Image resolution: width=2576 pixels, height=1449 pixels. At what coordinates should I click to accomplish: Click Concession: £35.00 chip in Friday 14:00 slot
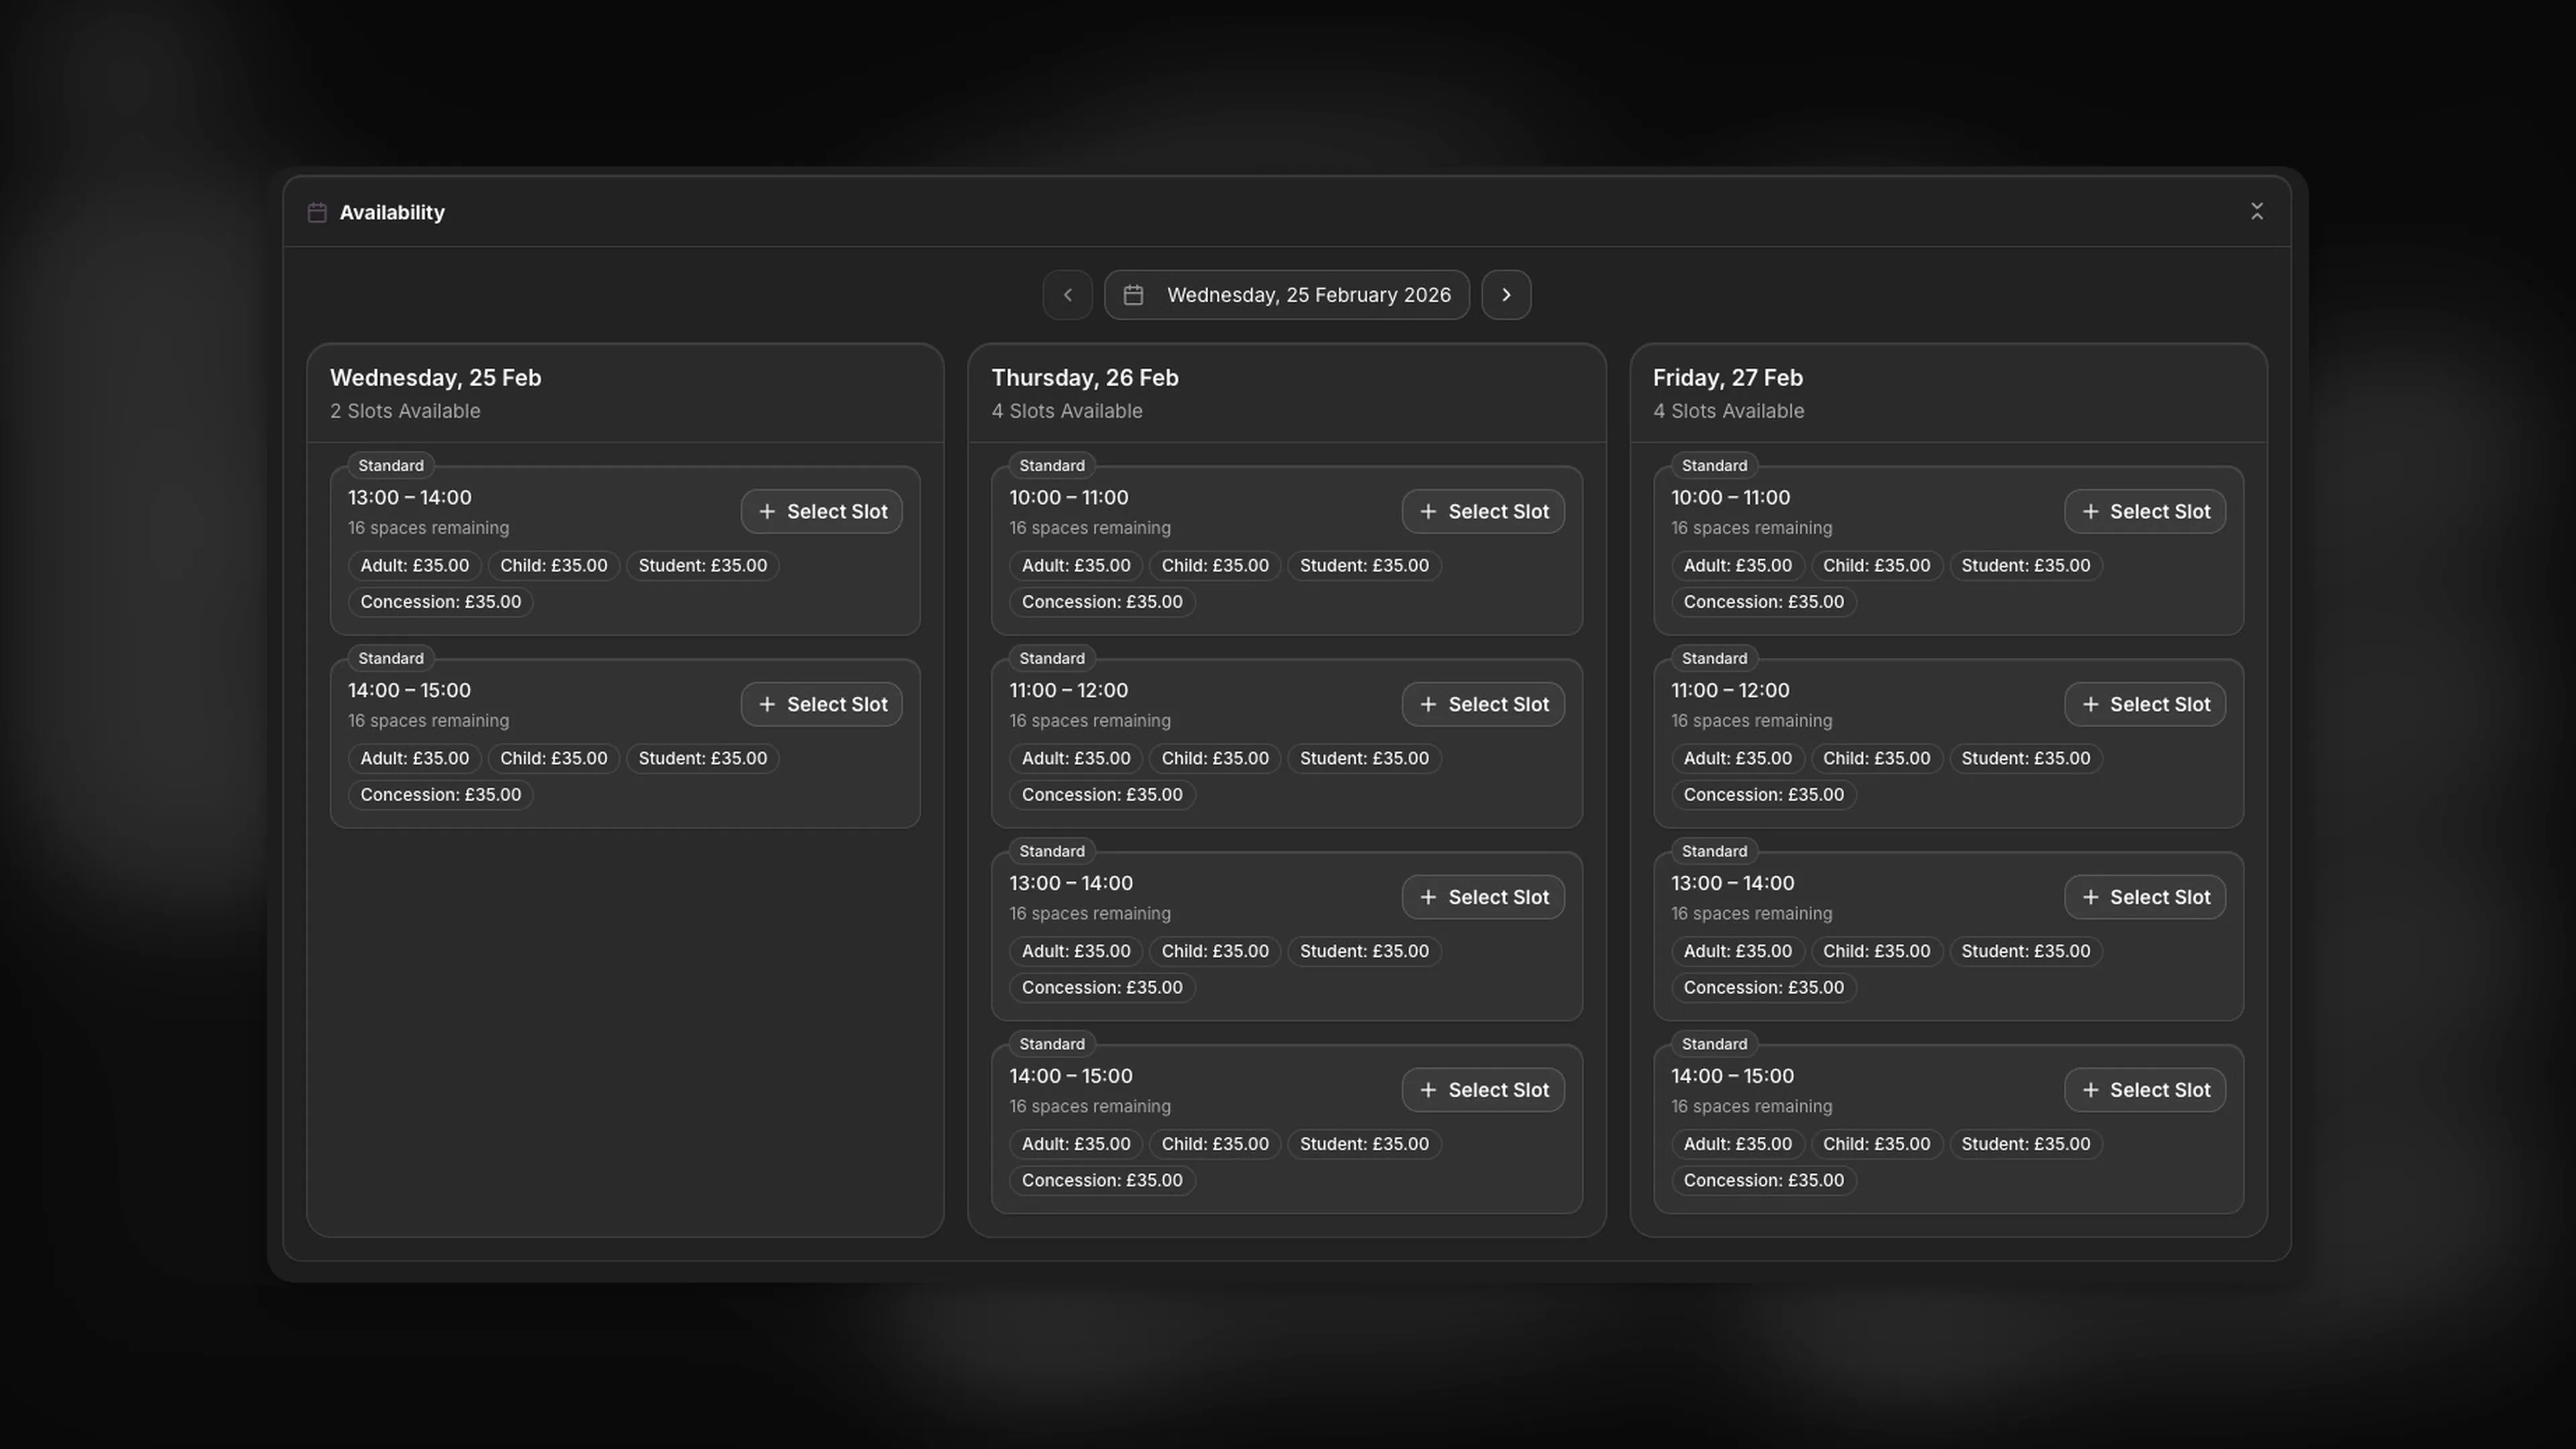tap(1764, 1181)
